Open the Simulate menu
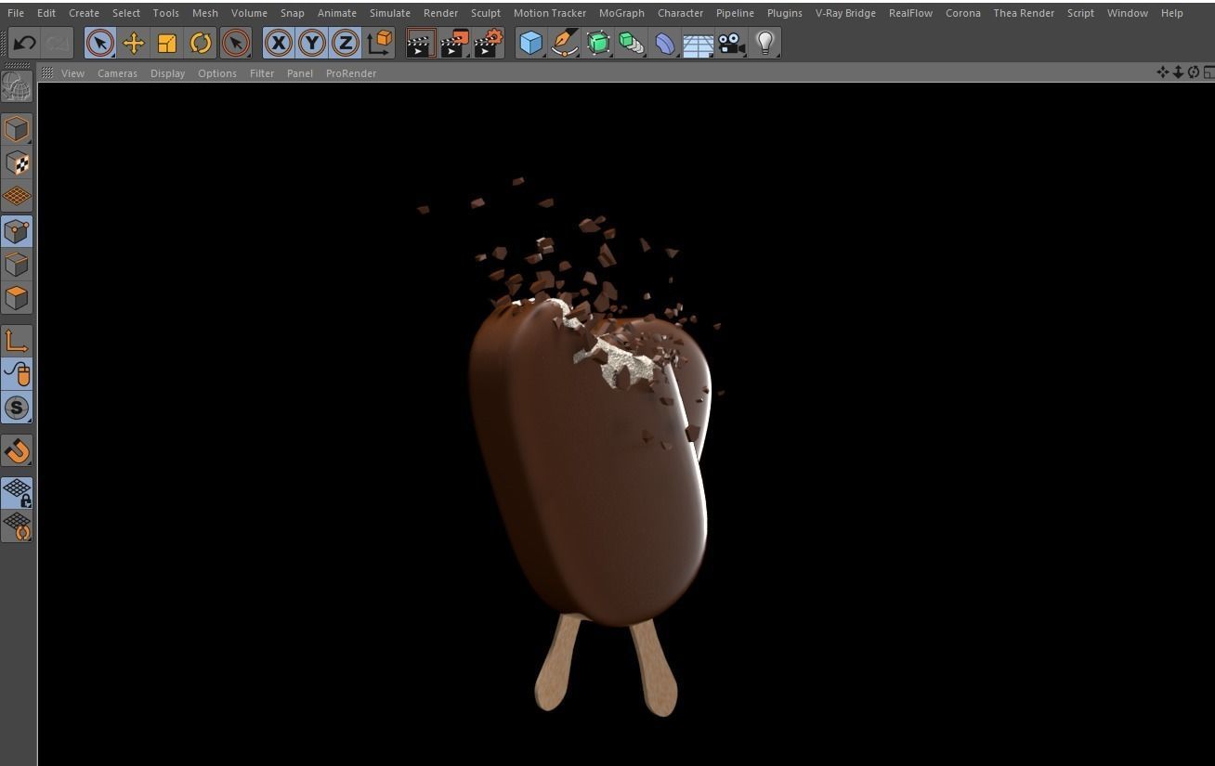The height and width of the screenshot is (766, 1215). point(390,13)
